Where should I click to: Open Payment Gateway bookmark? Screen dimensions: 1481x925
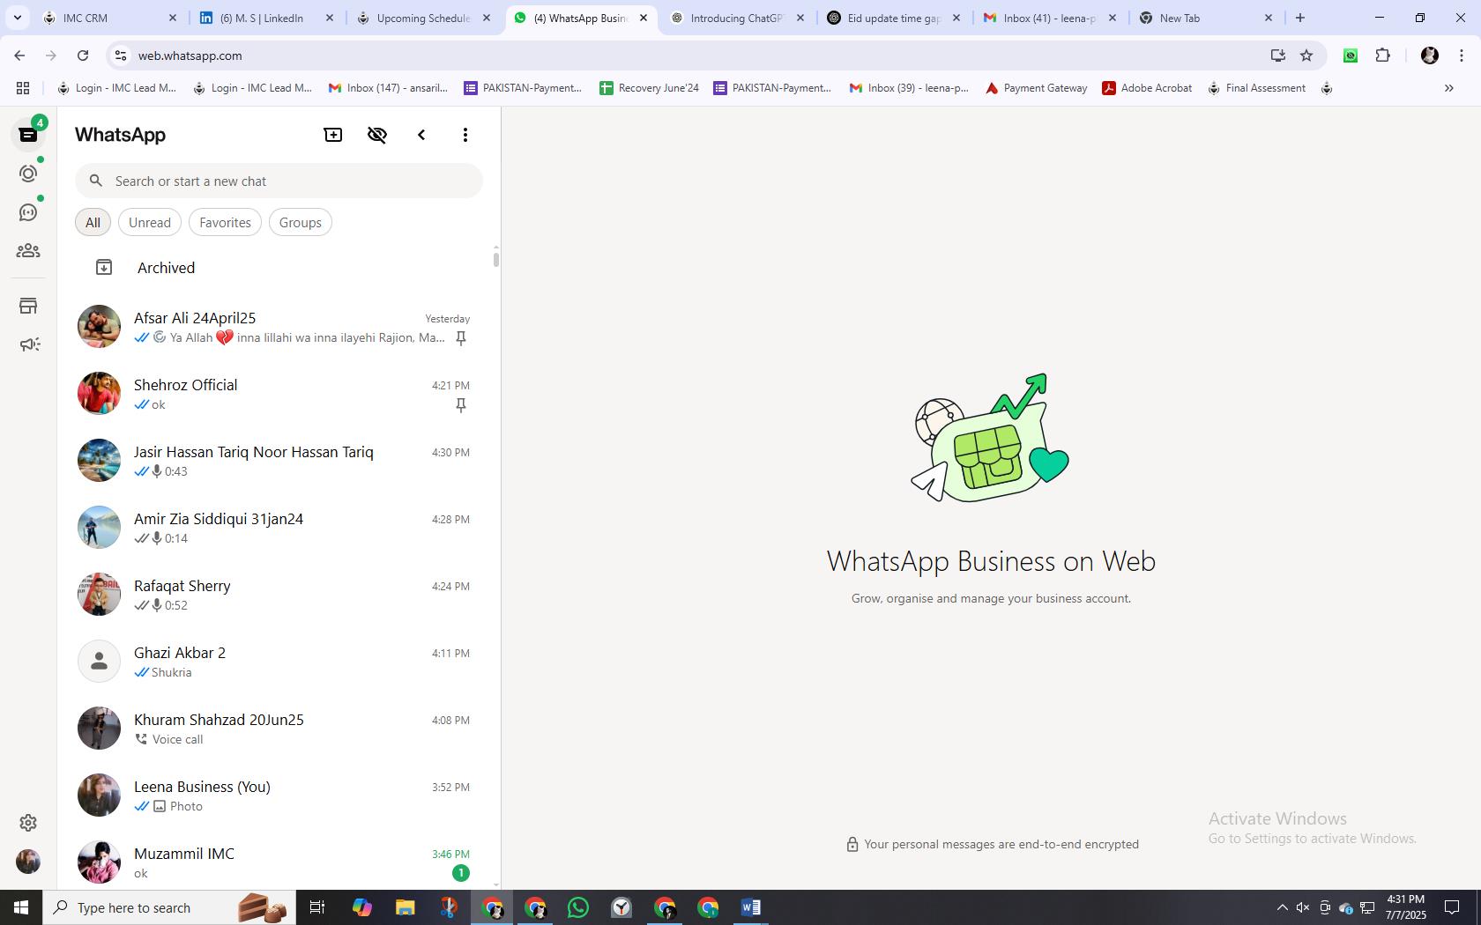1037,88
